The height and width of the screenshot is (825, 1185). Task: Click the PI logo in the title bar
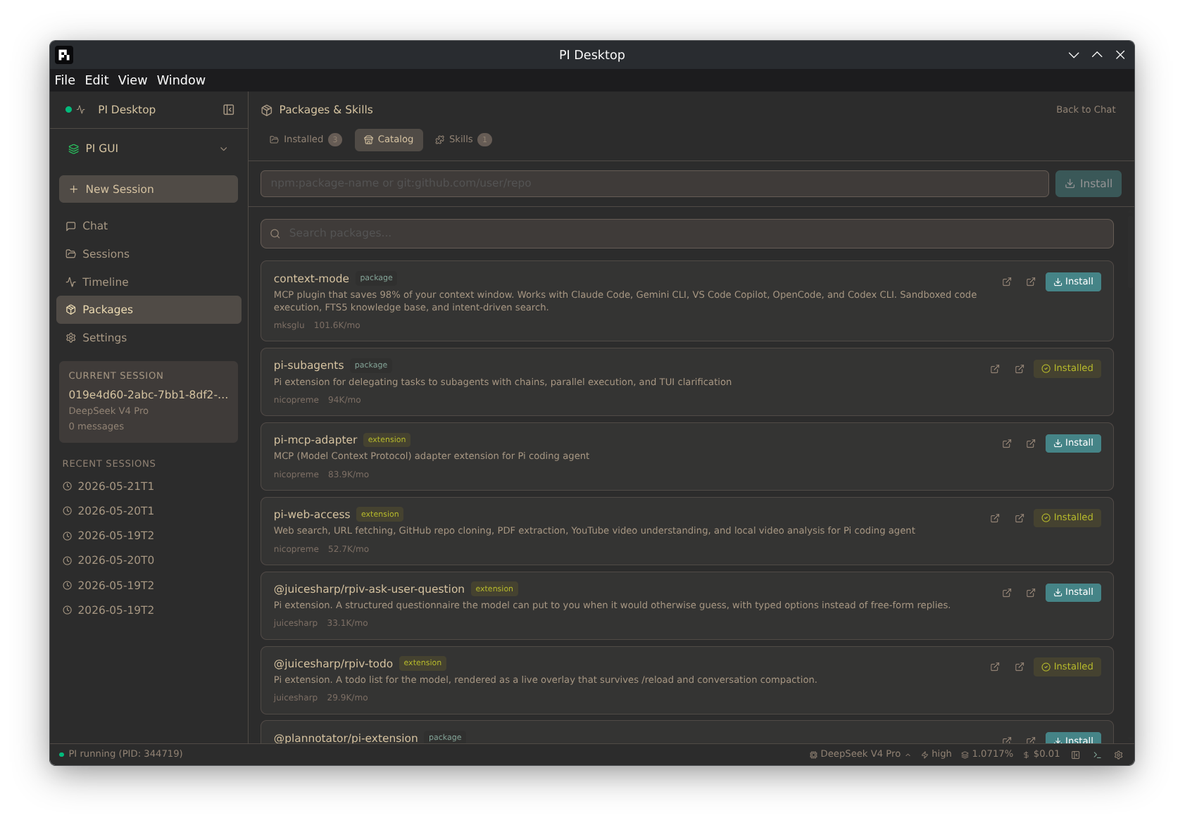[65, 55]
